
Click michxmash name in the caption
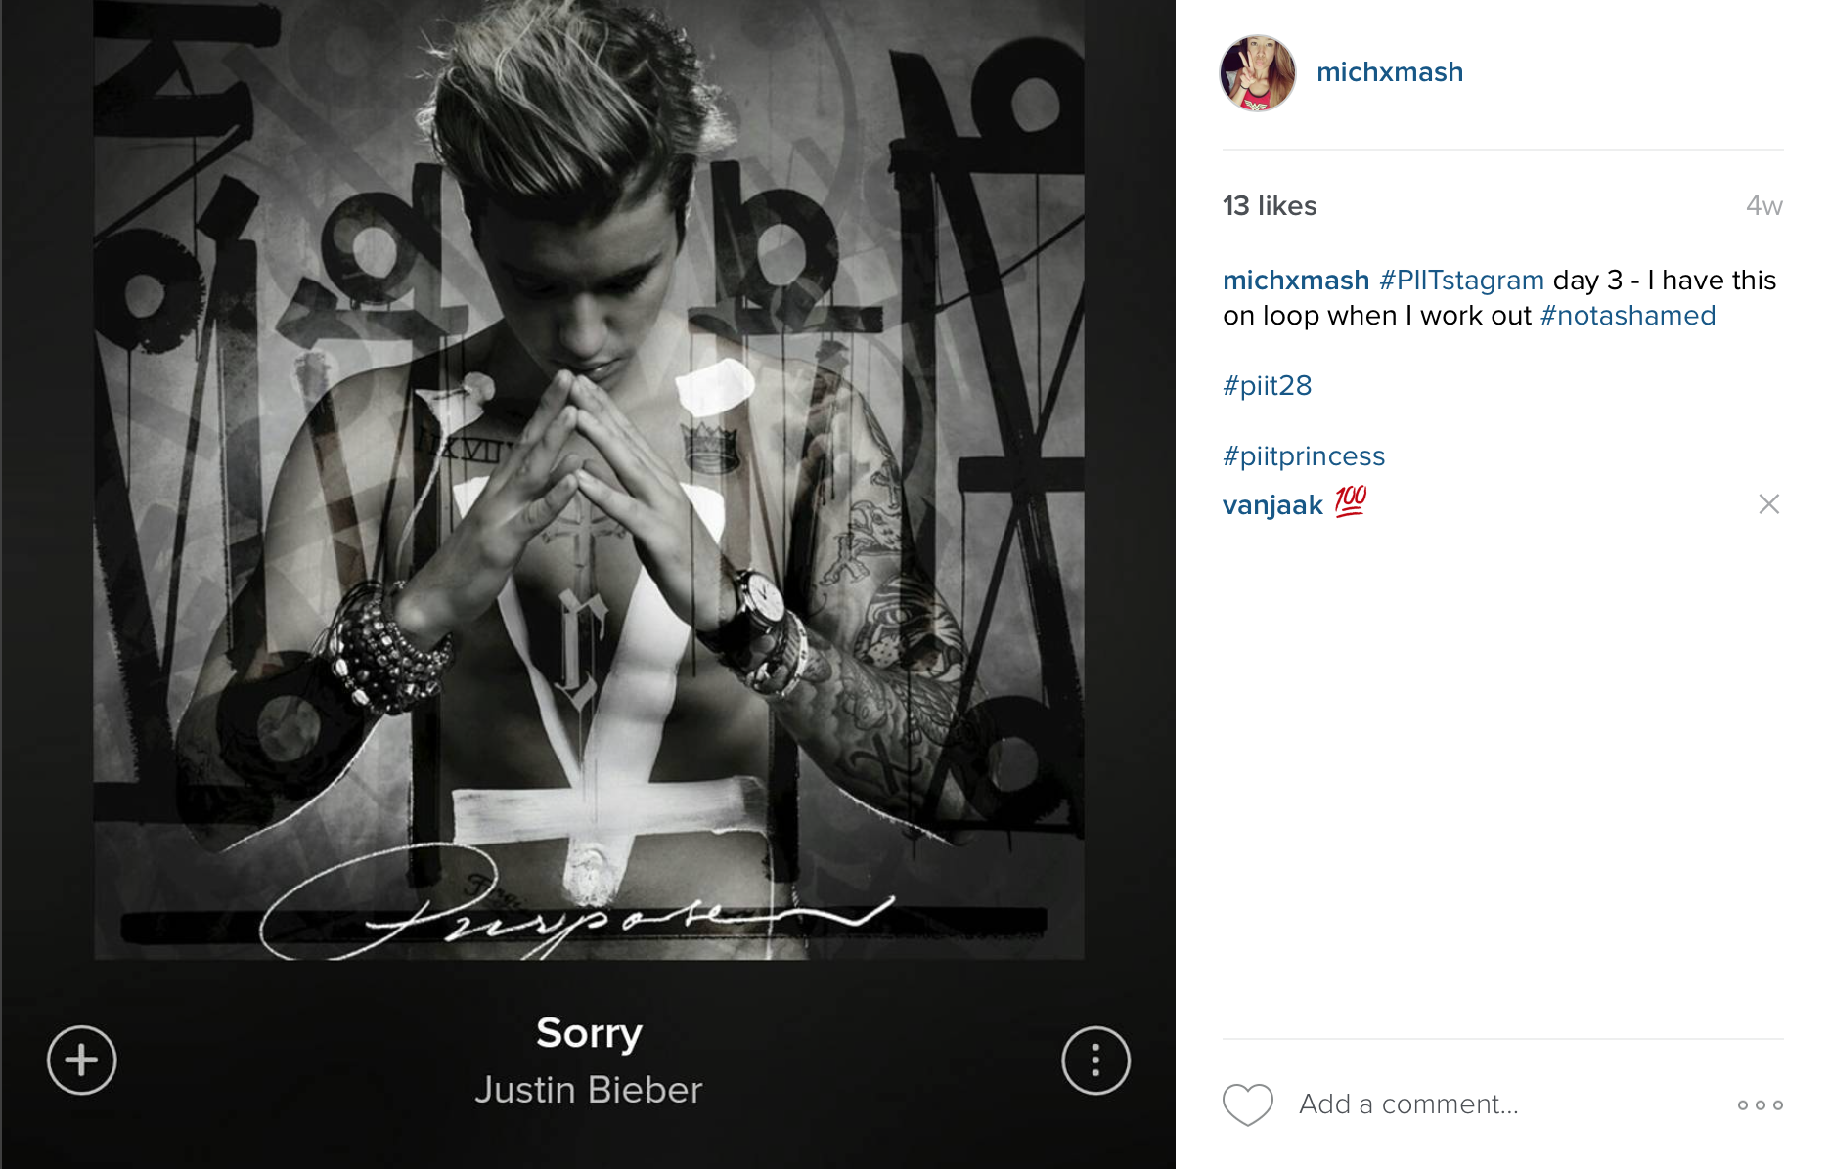(1296, 281)
